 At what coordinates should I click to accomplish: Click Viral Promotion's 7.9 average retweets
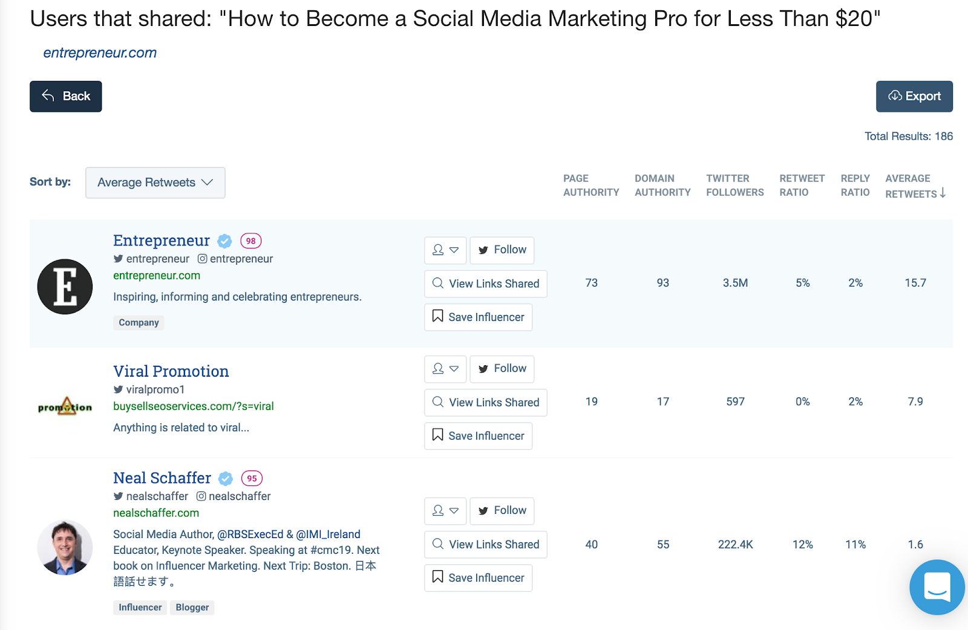pyautogui.click(x=915, y=401)
